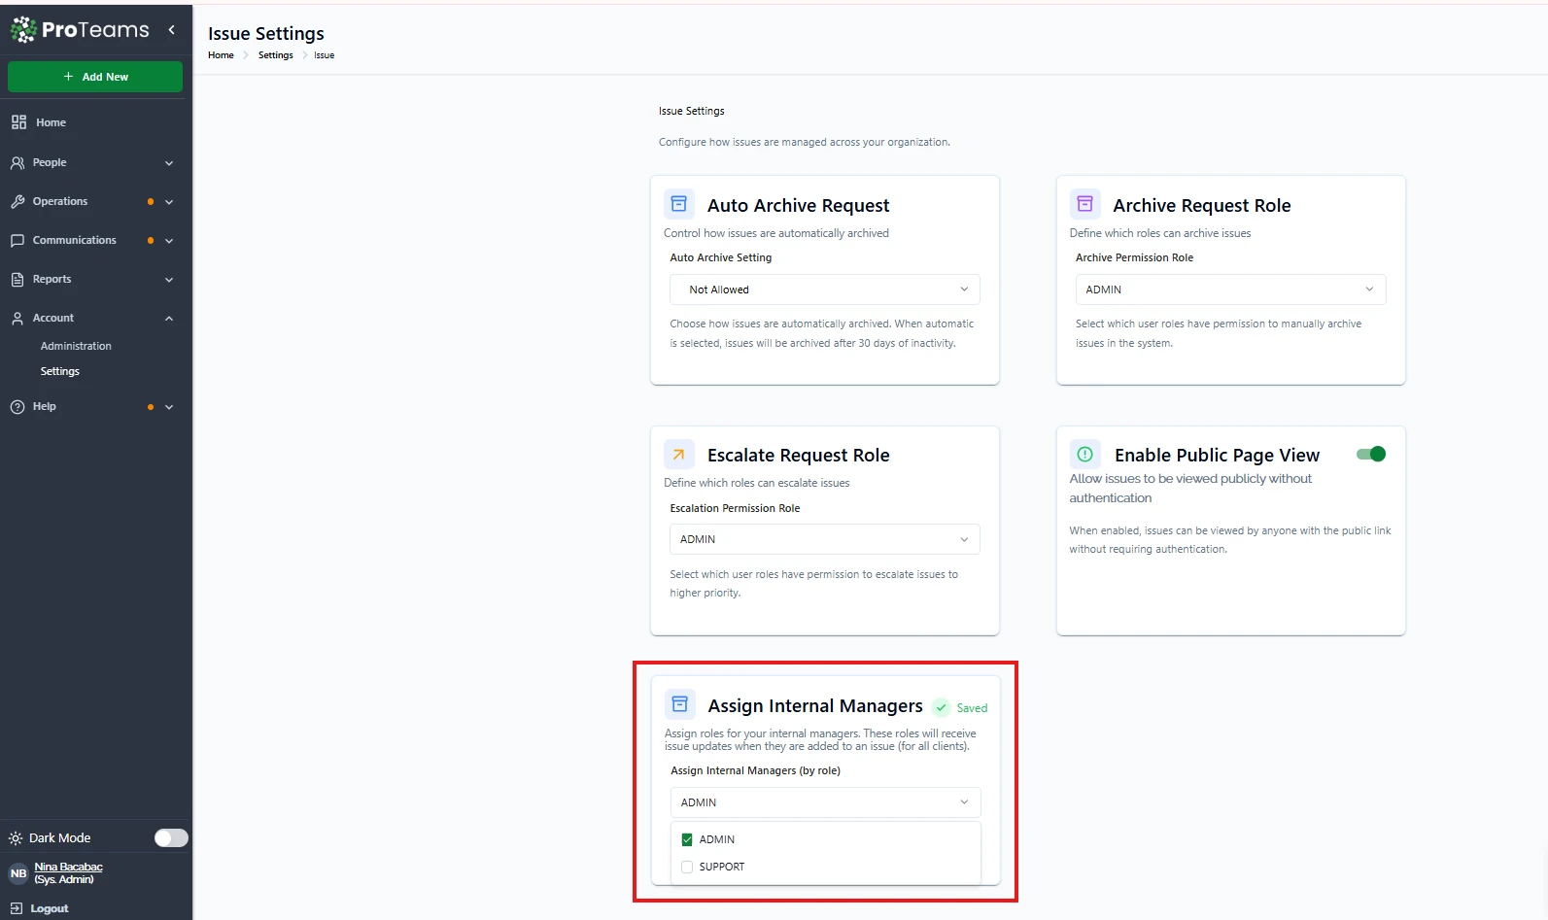Open the Auto Archive Setting dropdown

pos(824,290)
